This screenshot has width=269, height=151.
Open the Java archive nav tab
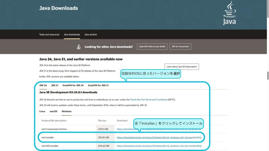[x=91, y=35]
